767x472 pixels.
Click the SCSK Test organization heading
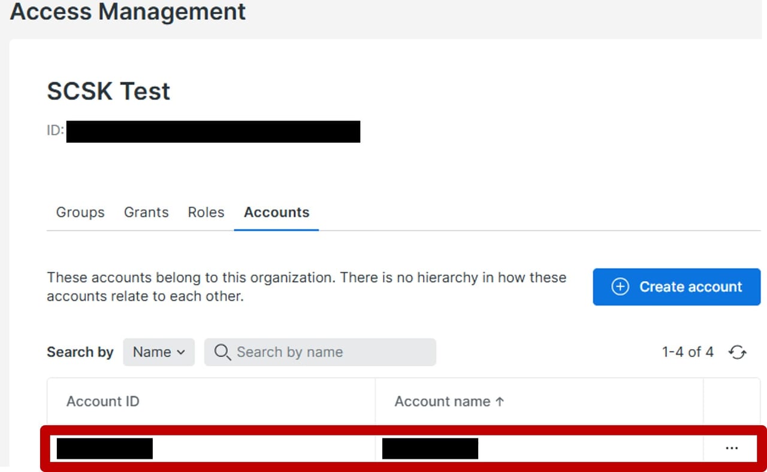pos(108,91)
